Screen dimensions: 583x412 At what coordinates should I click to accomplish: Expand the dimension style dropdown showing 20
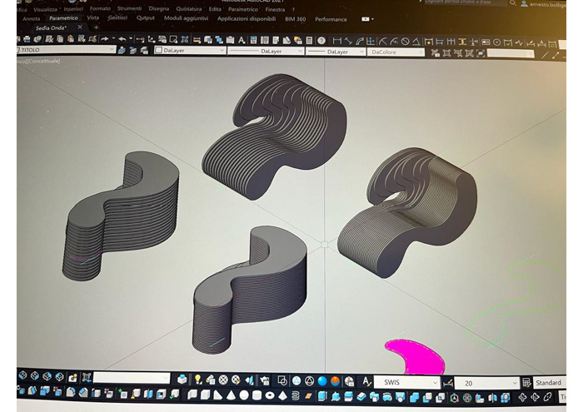click(487, 383)
